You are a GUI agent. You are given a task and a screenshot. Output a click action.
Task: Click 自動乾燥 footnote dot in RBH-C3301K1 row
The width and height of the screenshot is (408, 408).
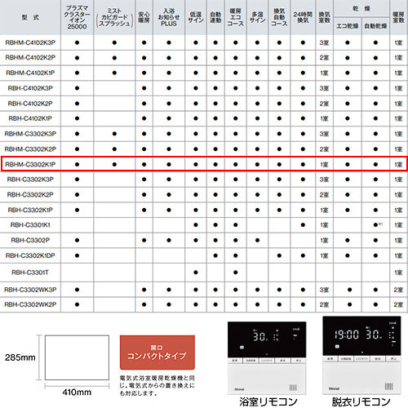click(375, 225)
